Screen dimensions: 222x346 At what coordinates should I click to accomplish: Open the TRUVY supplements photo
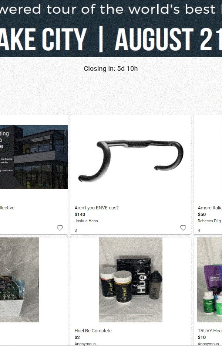point(210,280)
